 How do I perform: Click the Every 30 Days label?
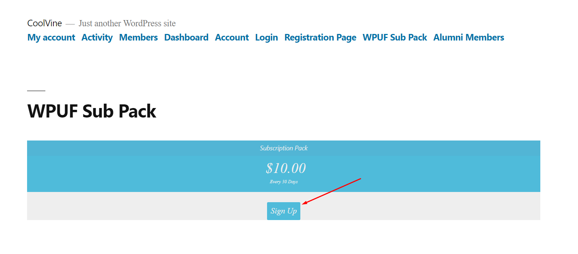click(284, 181)
